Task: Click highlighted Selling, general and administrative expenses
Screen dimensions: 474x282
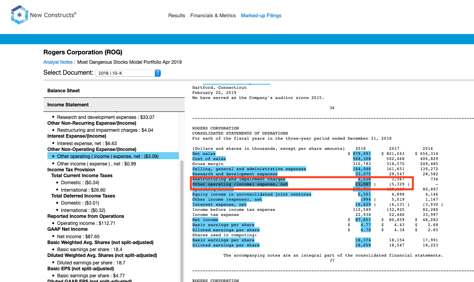Action: point(249,169)
